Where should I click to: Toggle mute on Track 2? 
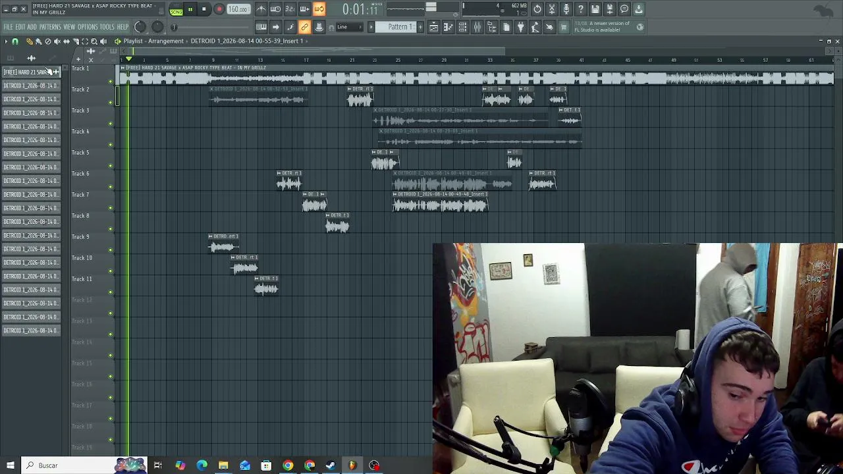click(x=111, y=102)
